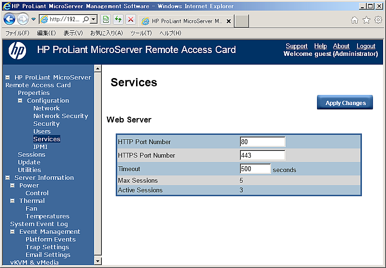Open System Event Log
This screenshot has height=268, width=386.
39,224
